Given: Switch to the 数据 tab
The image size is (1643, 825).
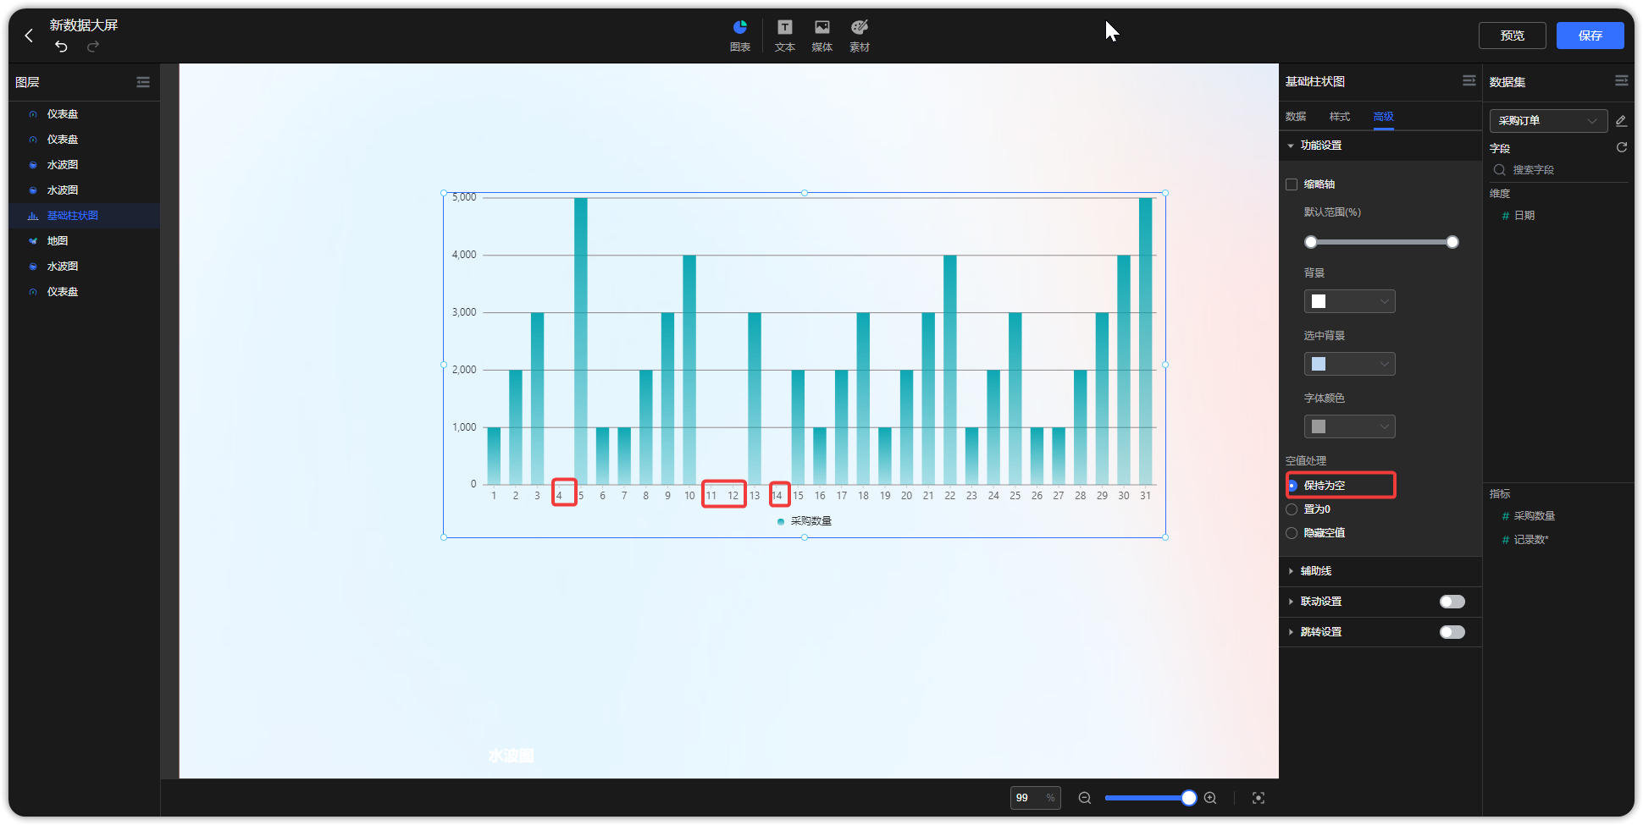Looking at the screenshot, I should click(1296, 117).
